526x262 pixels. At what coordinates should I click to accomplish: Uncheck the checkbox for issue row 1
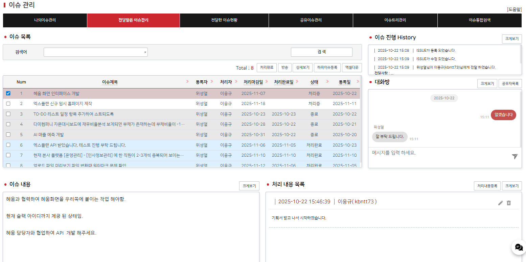[8, 94]
